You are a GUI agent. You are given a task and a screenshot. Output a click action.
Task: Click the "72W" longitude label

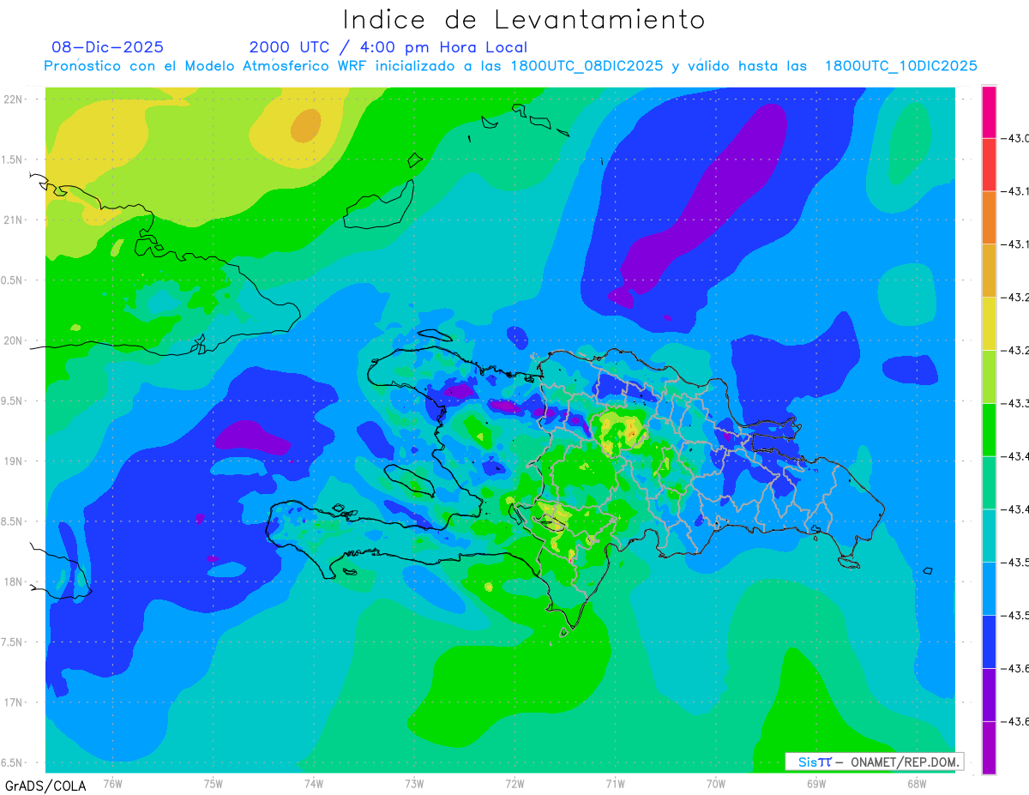pyautogui.click(x=514, y=783)
